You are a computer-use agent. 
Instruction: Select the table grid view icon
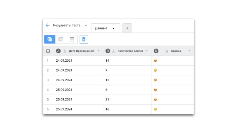(x=50, y=40)
